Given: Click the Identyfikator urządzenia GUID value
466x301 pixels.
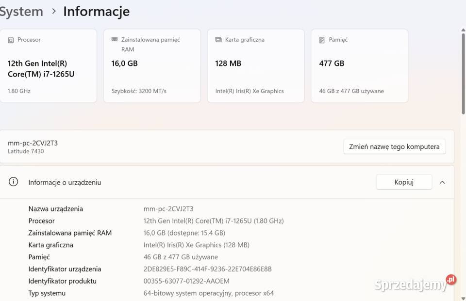Looking at the screenshot, I should click(x=207, y=269).
